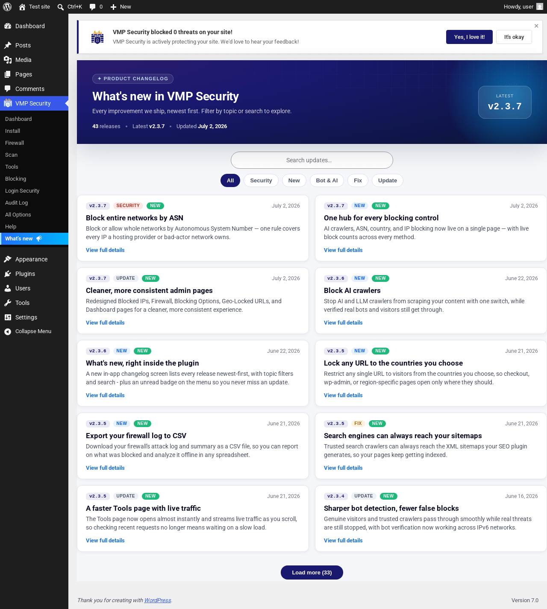547x609 pixels.
Task: Click the SECURITY tag on the ASN card
Action: click(128, 206)
